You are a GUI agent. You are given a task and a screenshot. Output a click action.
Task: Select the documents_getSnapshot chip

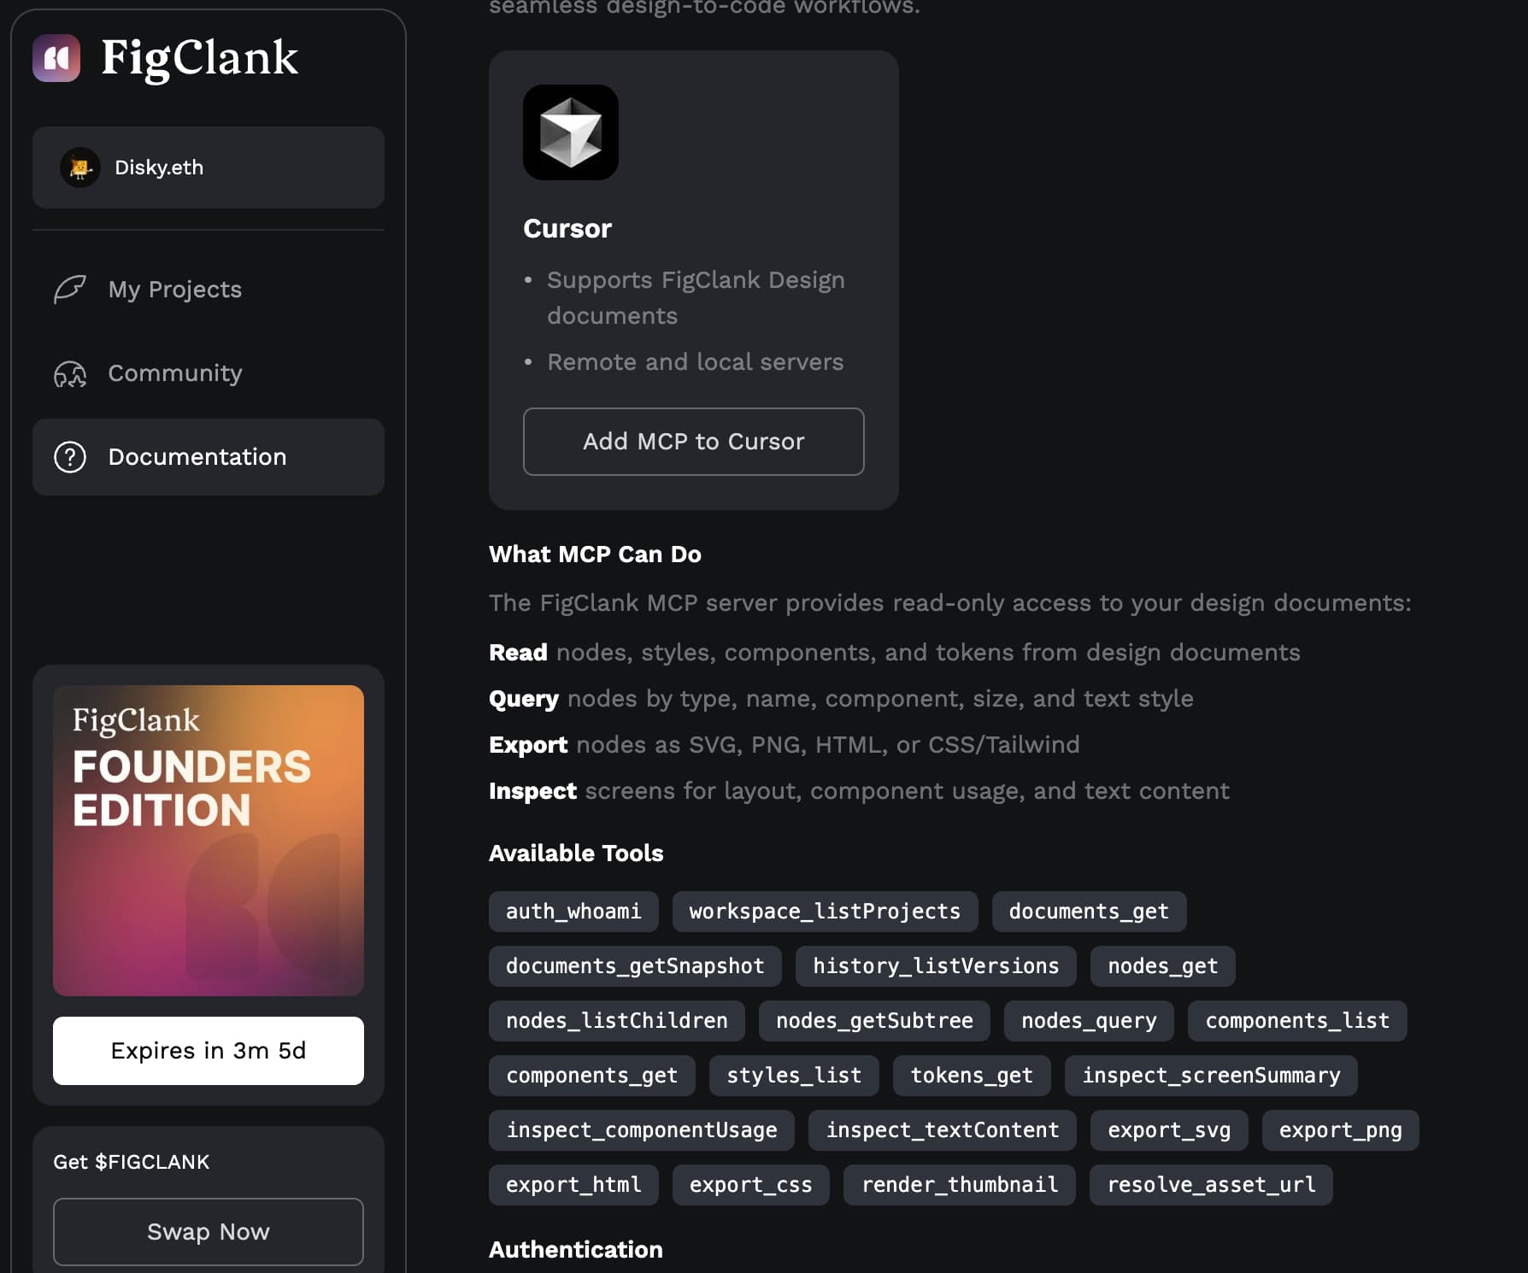(634, 966)
